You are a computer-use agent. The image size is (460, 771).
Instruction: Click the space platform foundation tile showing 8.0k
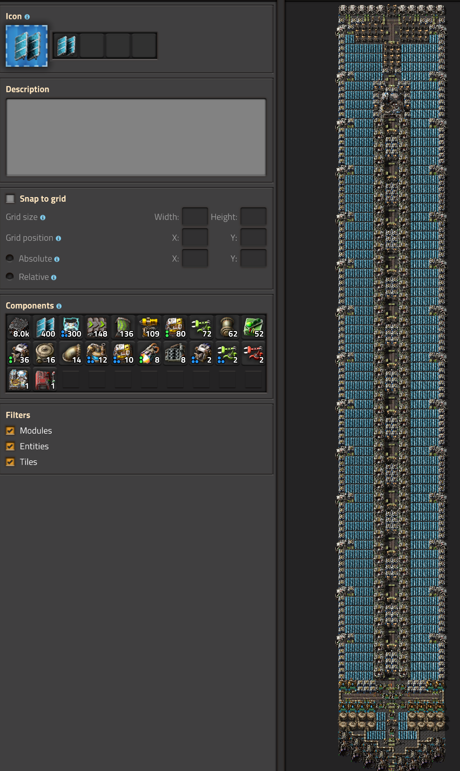[x=19, y=327]
